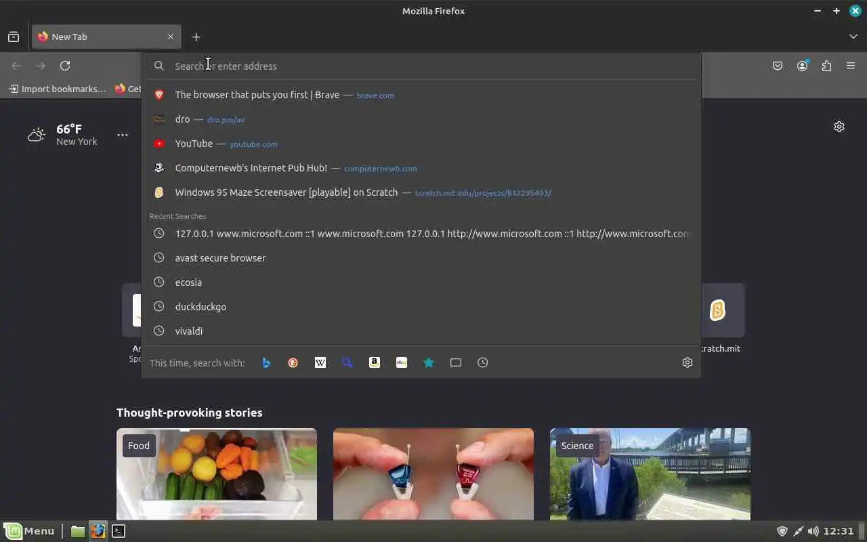The height and width of the screenshot is (542, 867).
Task: Click the shield tray icon
Action: (x=782, y=531)
